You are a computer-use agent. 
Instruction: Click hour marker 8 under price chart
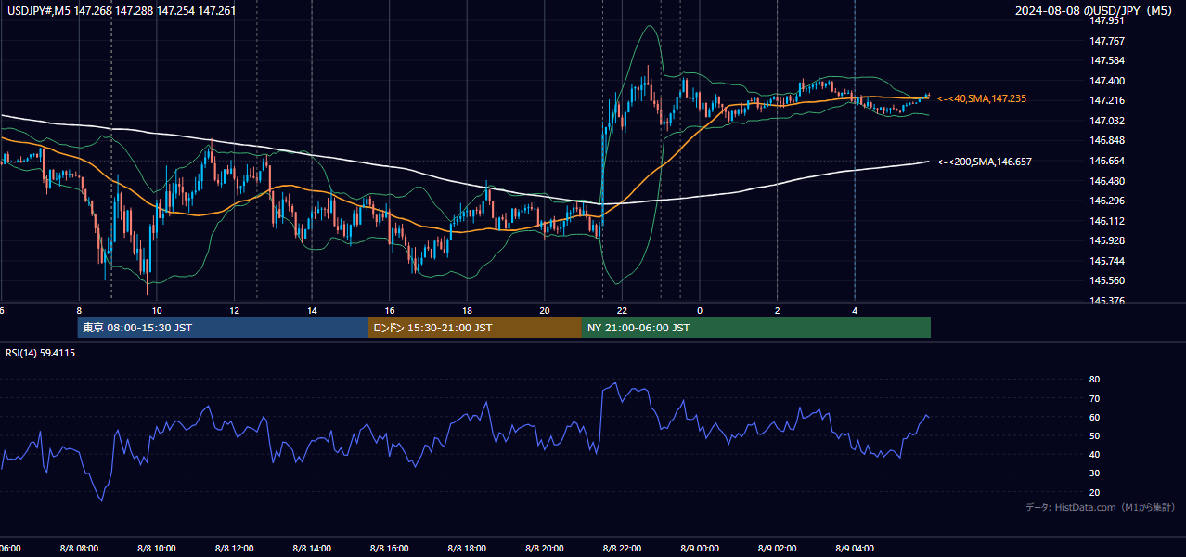[79, 310]
